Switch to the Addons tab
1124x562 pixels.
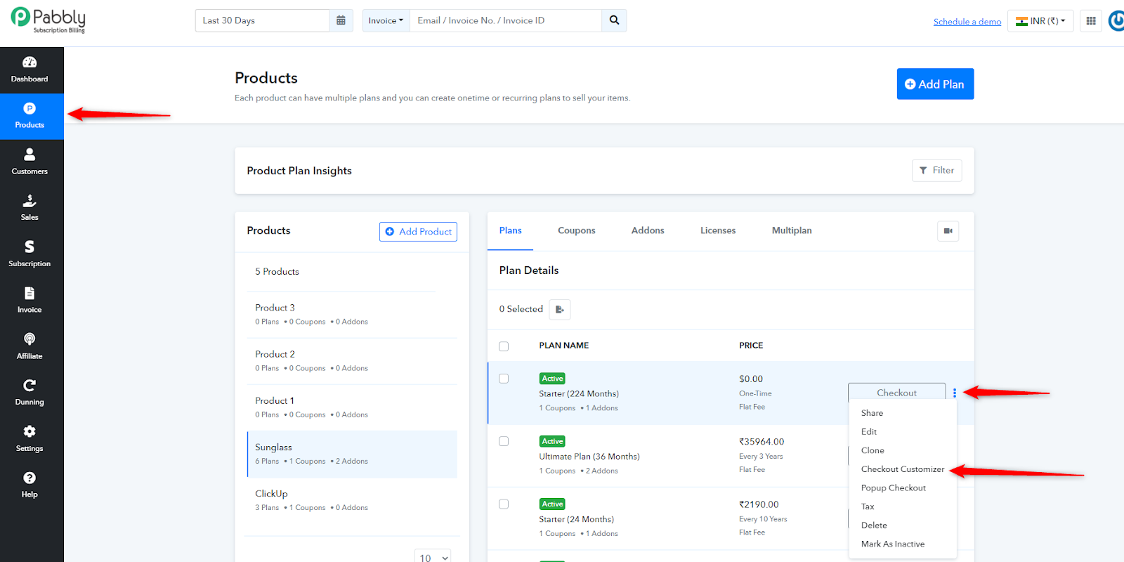pyautogui.click(x=648, y=230)
